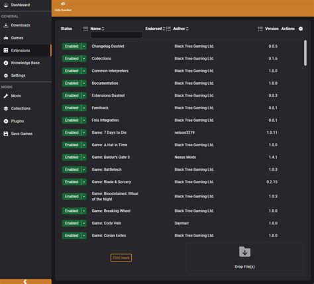
Task: Click the extensions list scrollbar thumb
Action: (x=305, y=53)
